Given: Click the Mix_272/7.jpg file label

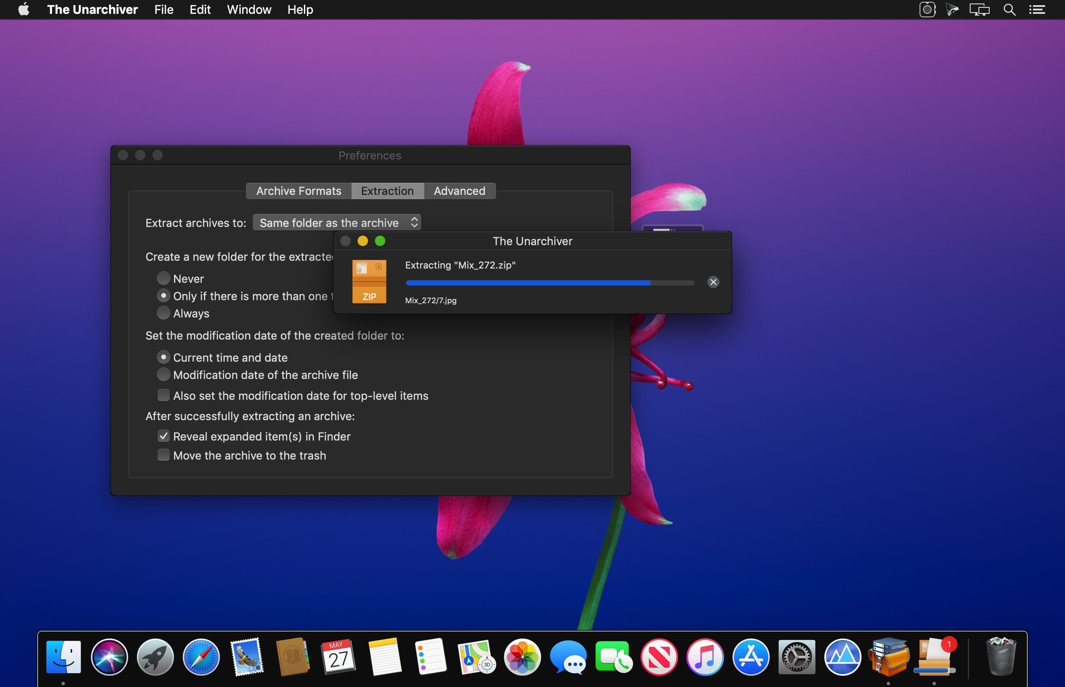Looking at the screenshot, I should point(431,300).
